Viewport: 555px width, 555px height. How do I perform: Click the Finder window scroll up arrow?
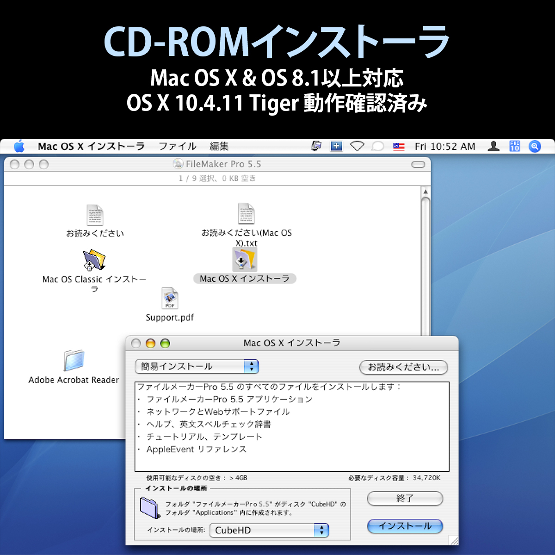[x=425, y=191]
